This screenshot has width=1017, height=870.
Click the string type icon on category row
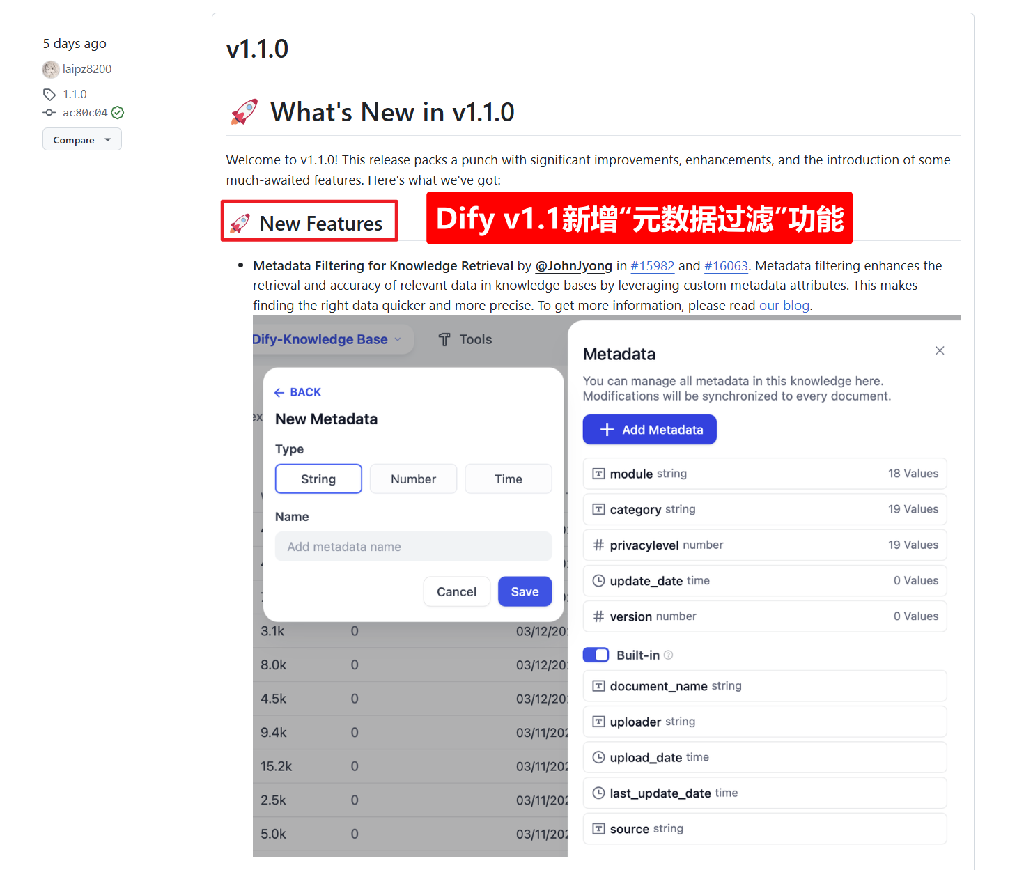[598, 509]
